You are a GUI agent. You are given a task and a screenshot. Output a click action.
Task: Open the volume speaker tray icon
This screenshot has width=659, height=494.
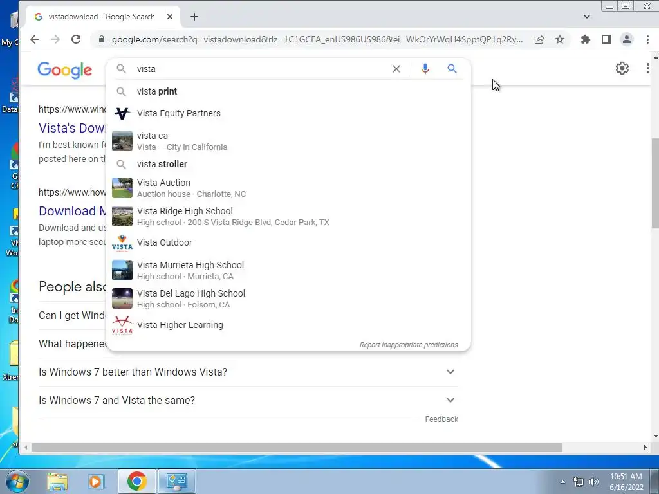[594, 482]
